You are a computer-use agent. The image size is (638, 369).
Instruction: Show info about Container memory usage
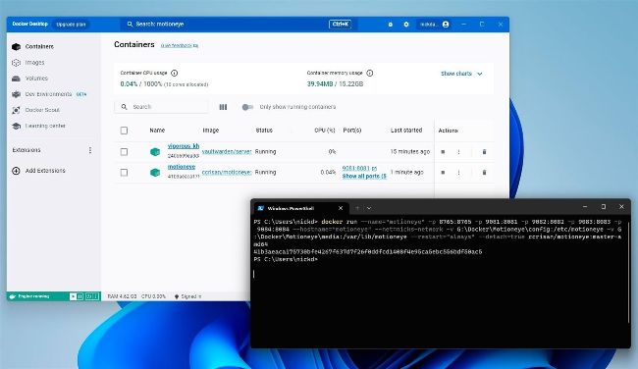pyautogui.click(x=369, y=74)
